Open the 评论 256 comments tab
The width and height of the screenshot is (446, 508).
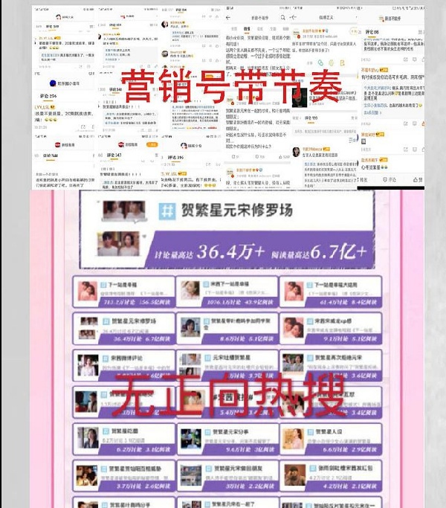[x=48, y=96]
